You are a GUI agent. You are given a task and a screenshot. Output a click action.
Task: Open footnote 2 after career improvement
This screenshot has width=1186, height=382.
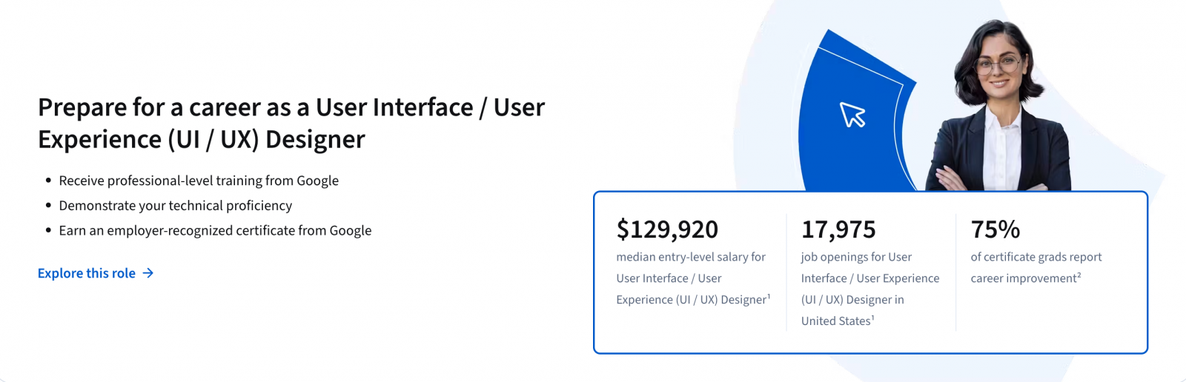(x=1079, y=275)
